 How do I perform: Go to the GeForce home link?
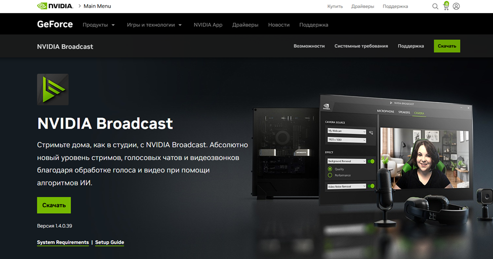click(55, 24)
